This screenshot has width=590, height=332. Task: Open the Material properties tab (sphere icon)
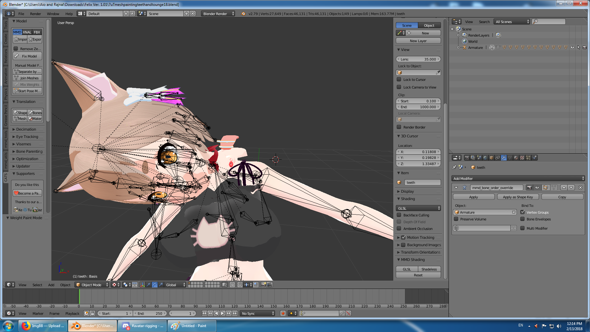[x=516, y=158]
